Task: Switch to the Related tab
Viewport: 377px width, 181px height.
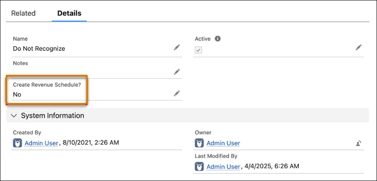Action: click(23, 13)
